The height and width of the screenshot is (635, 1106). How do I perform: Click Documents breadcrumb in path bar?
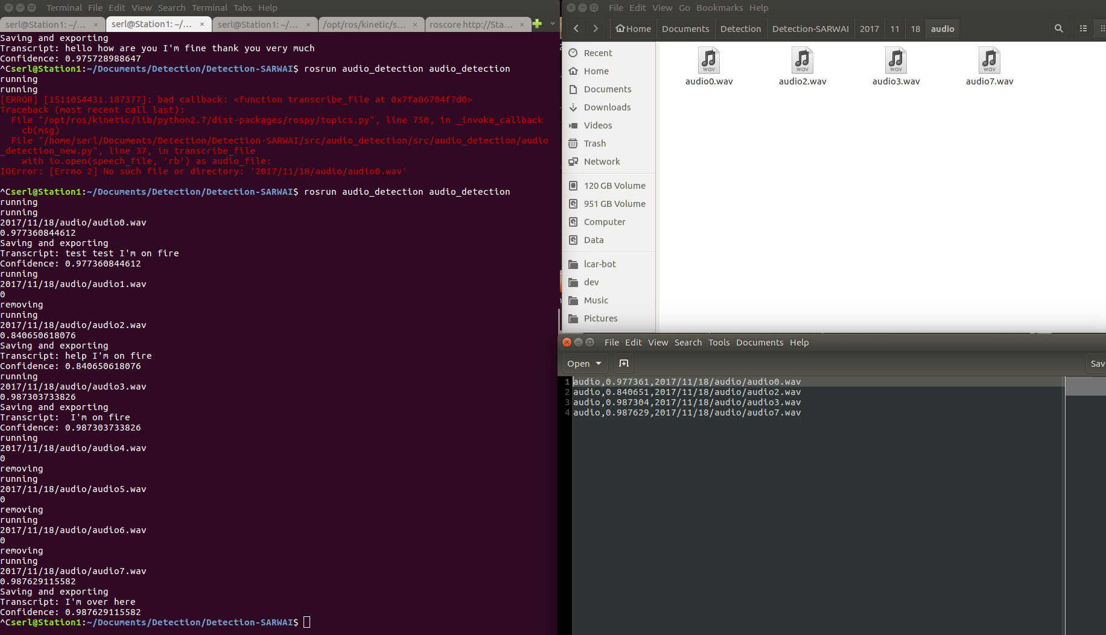685,28
